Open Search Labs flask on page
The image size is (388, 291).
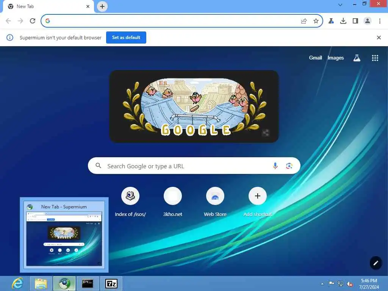click(x=357, y=58)
